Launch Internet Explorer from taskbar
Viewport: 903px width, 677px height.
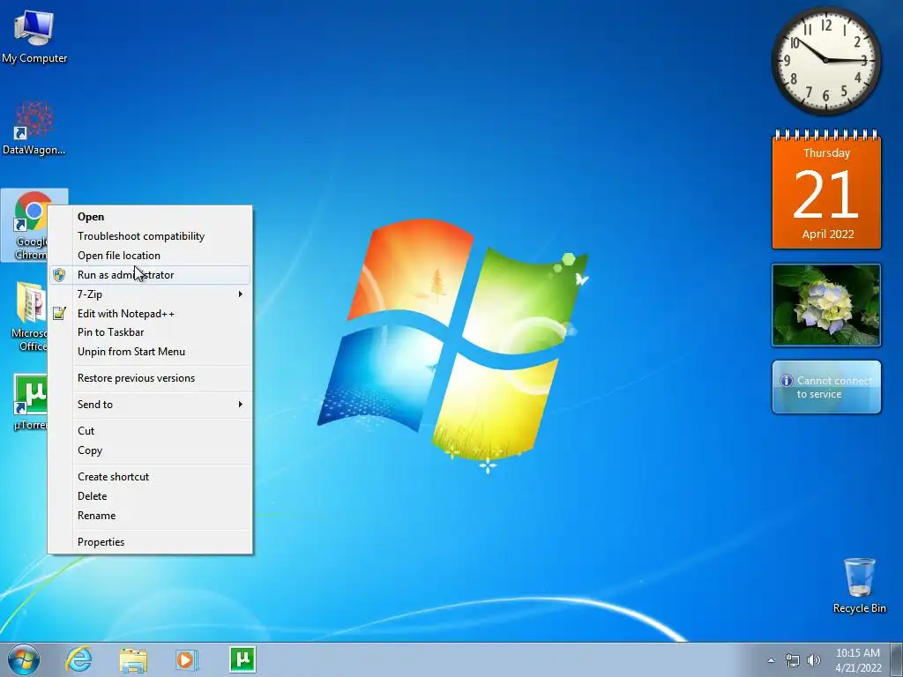click(x=78, y=659)
